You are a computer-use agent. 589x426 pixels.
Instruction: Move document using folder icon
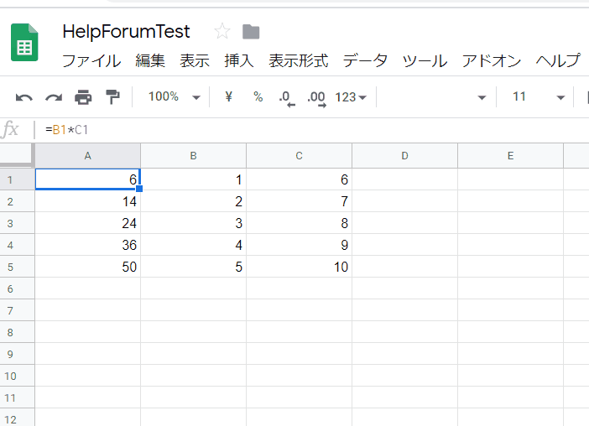click(x=251, y=32)
